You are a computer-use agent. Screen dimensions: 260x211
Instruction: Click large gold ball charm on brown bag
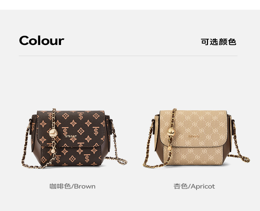pyautogui.click(x=53, y=132)
